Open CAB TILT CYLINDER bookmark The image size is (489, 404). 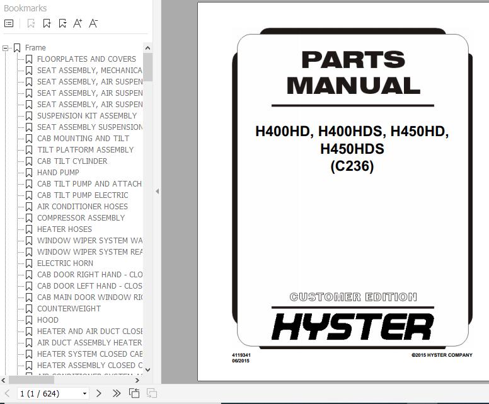(72, 161)
